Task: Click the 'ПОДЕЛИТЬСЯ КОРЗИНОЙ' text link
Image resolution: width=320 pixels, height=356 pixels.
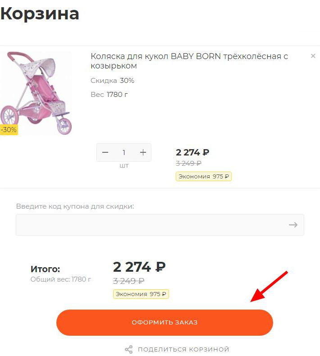Action: 183,349
